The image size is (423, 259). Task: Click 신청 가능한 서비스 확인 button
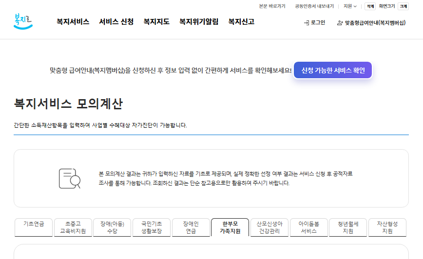(x=333, y=70)
